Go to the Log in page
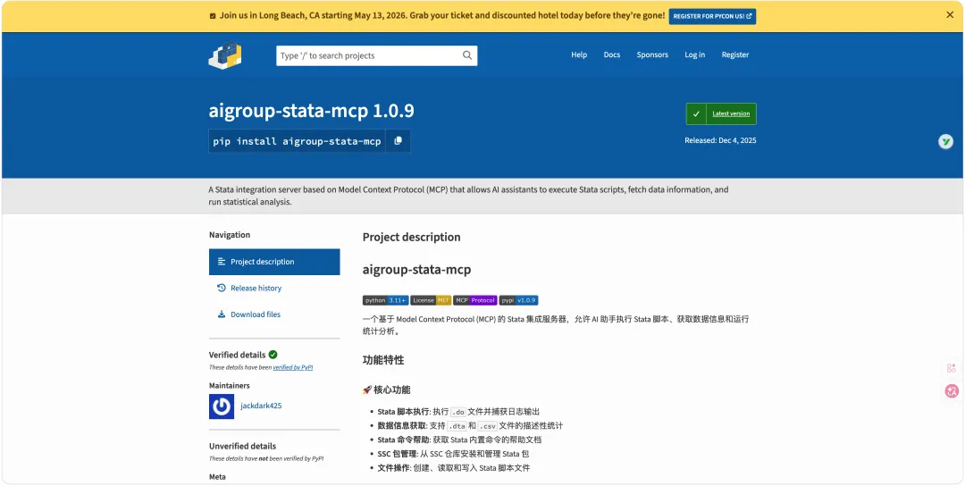This screenshot has width=965, height=486. pyautogui.click(x=695, y=54)
